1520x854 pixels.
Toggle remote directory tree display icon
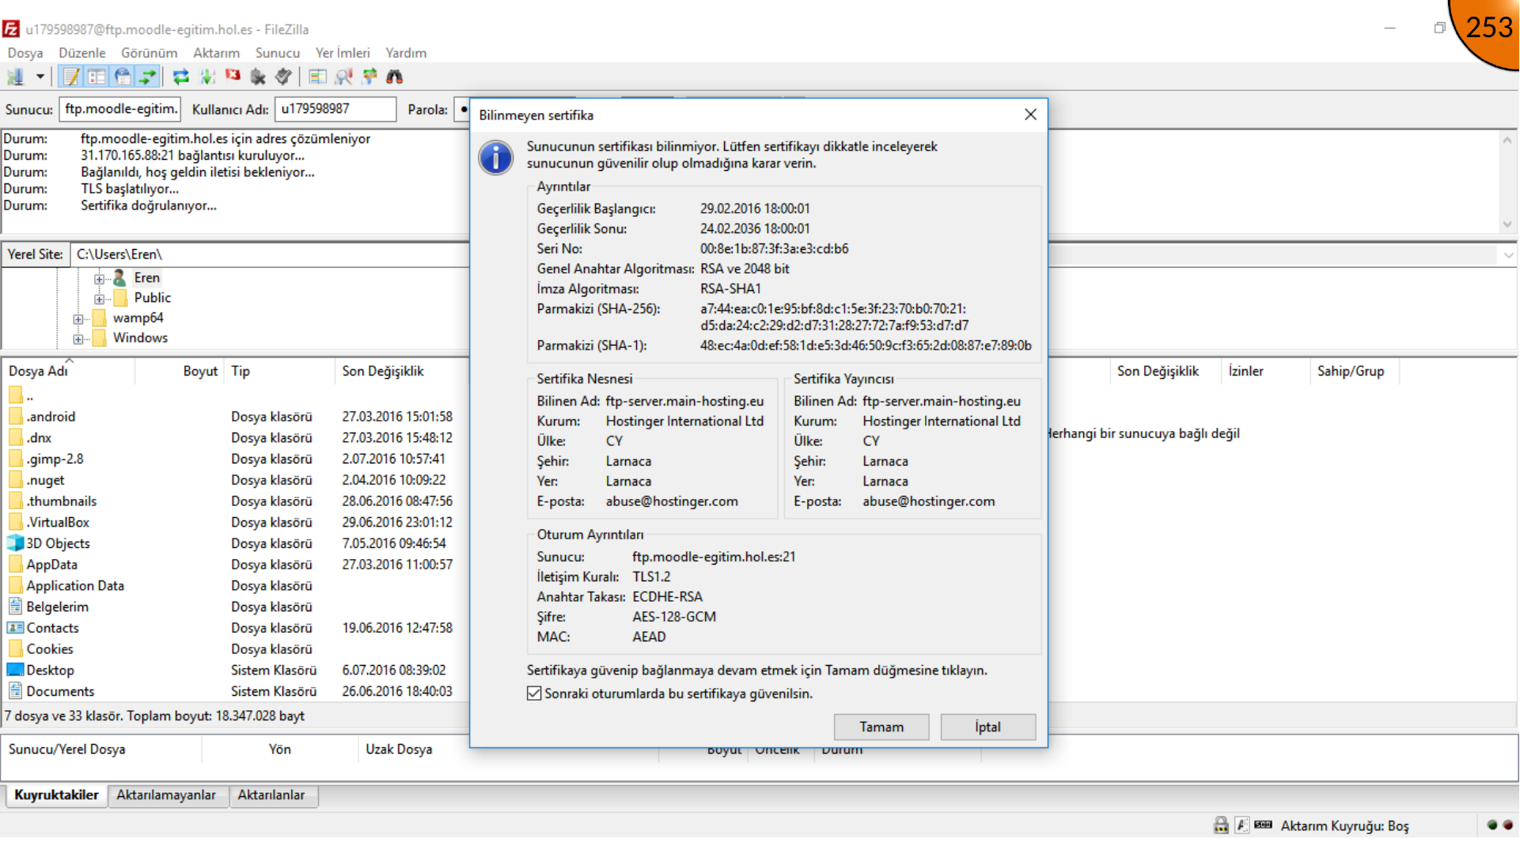[122, 77]
